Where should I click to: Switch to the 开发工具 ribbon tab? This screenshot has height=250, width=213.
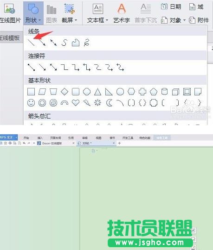[x=128, y=138]
